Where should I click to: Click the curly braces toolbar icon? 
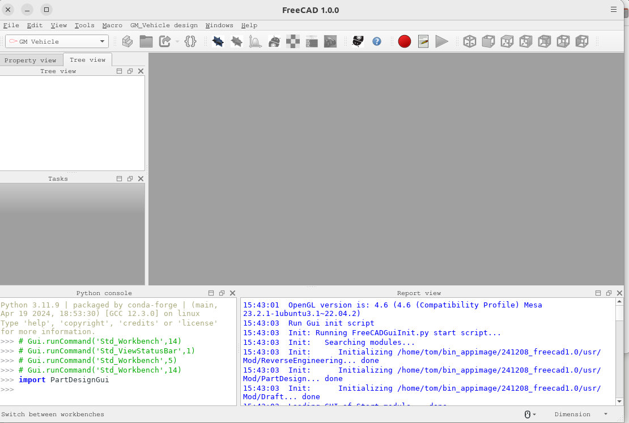click(190, 41)
